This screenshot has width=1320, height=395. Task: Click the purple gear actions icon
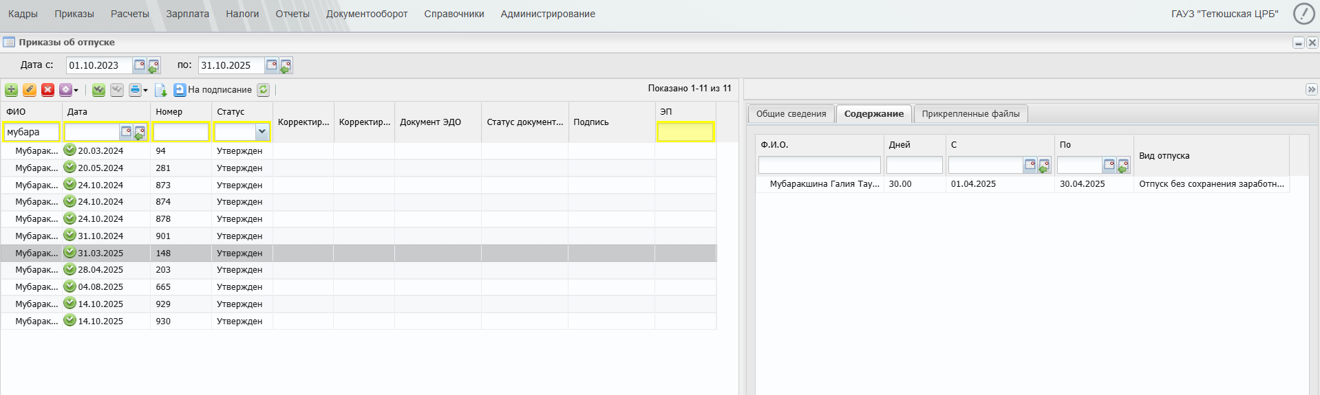click(x=65, y=90)
